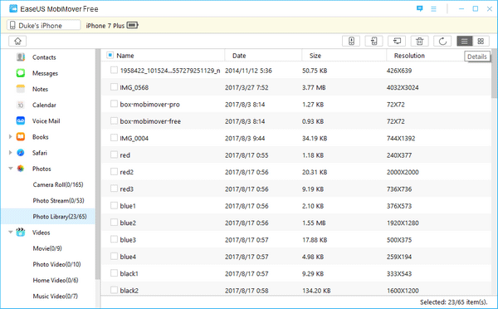Click the Selected: 23/65 item(s) status

[453, 302]
